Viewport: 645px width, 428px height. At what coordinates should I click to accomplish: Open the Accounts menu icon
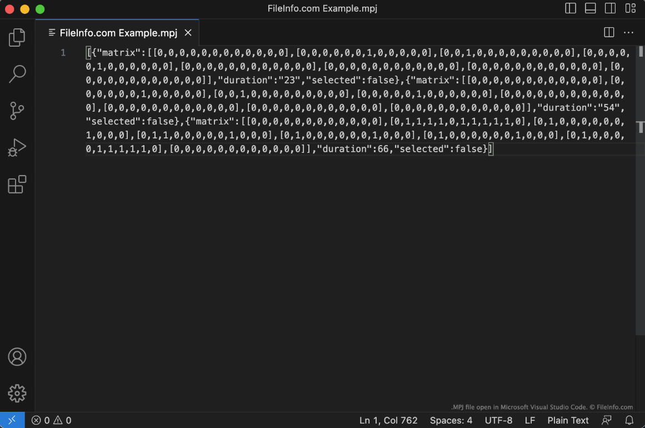(17, 357)
